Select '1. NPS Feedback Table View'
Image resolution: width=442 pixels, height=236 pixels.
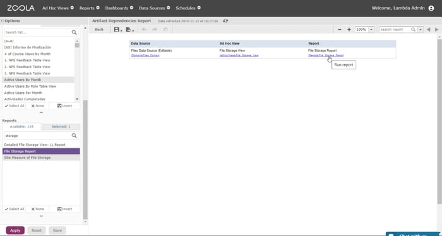[39, 61]
